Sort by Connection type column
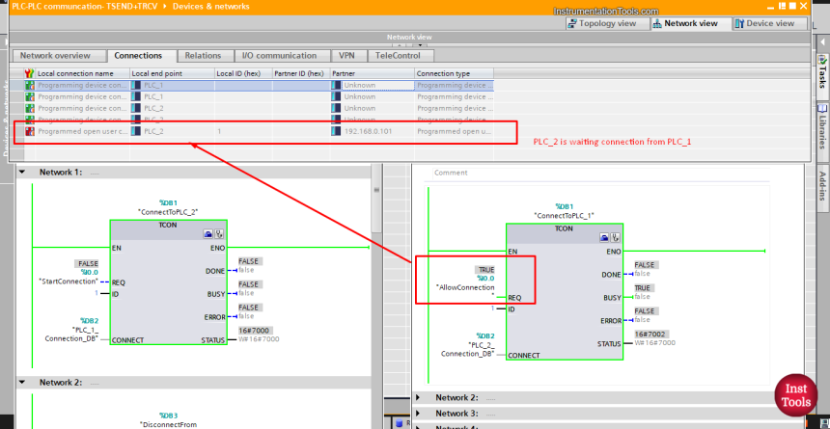 455,73
